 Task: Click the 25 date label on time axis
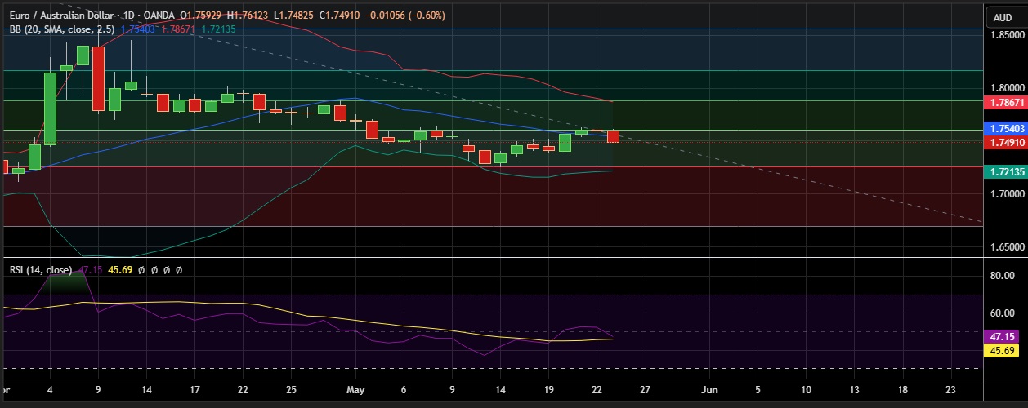click(x=291, y=391)
